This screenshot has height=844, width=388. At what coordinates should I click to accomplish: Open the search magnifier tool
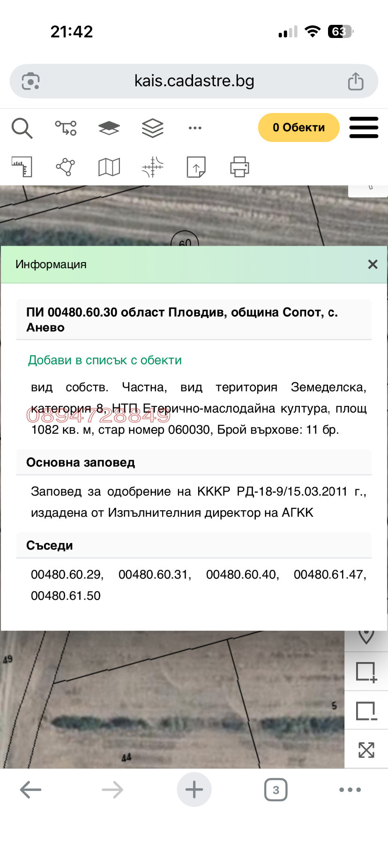coord(22,128)
